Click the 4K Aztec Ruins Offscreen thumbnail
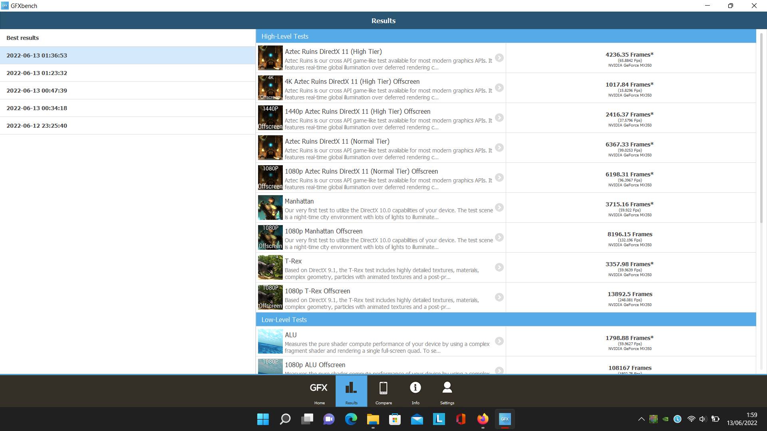This screenshot has height=431, width=767. [x=270, y=88]
